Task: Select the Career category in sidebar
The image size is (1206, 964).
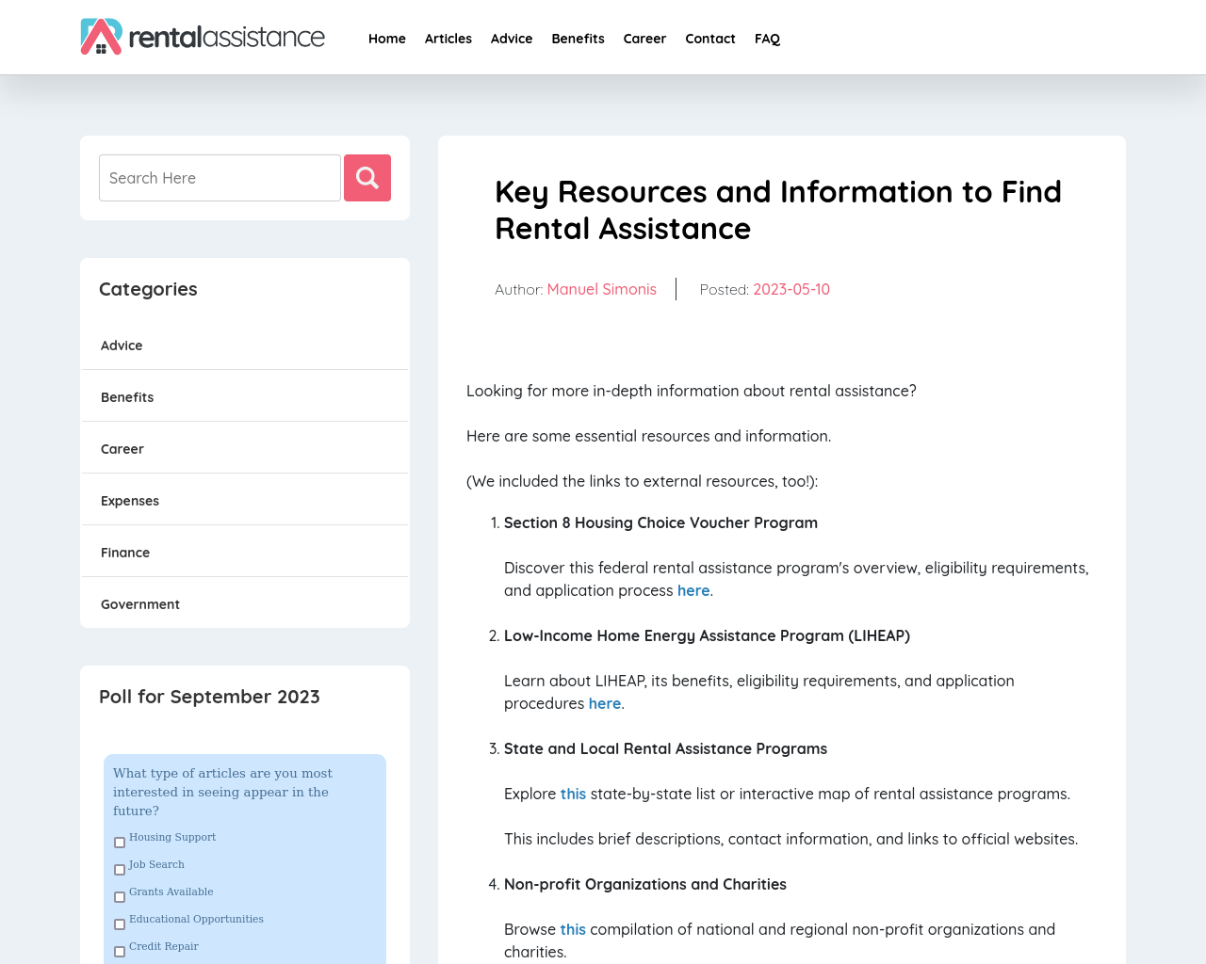Action: (x=245, y=449)
